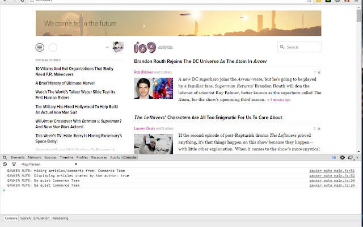Screen dimensions: 363x227
Task: Click author link Rob Bricken
Action: click(x=143, y=72)
